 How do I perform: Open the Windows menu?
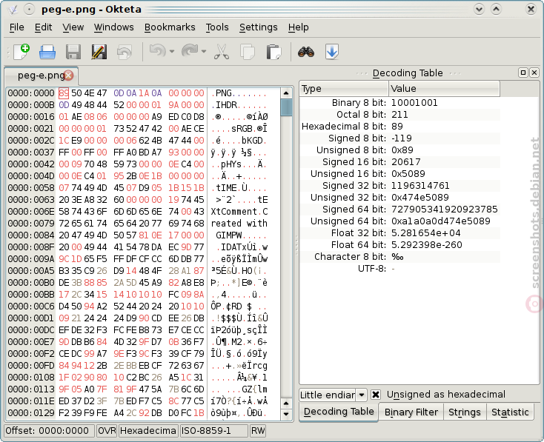(114, 27)
